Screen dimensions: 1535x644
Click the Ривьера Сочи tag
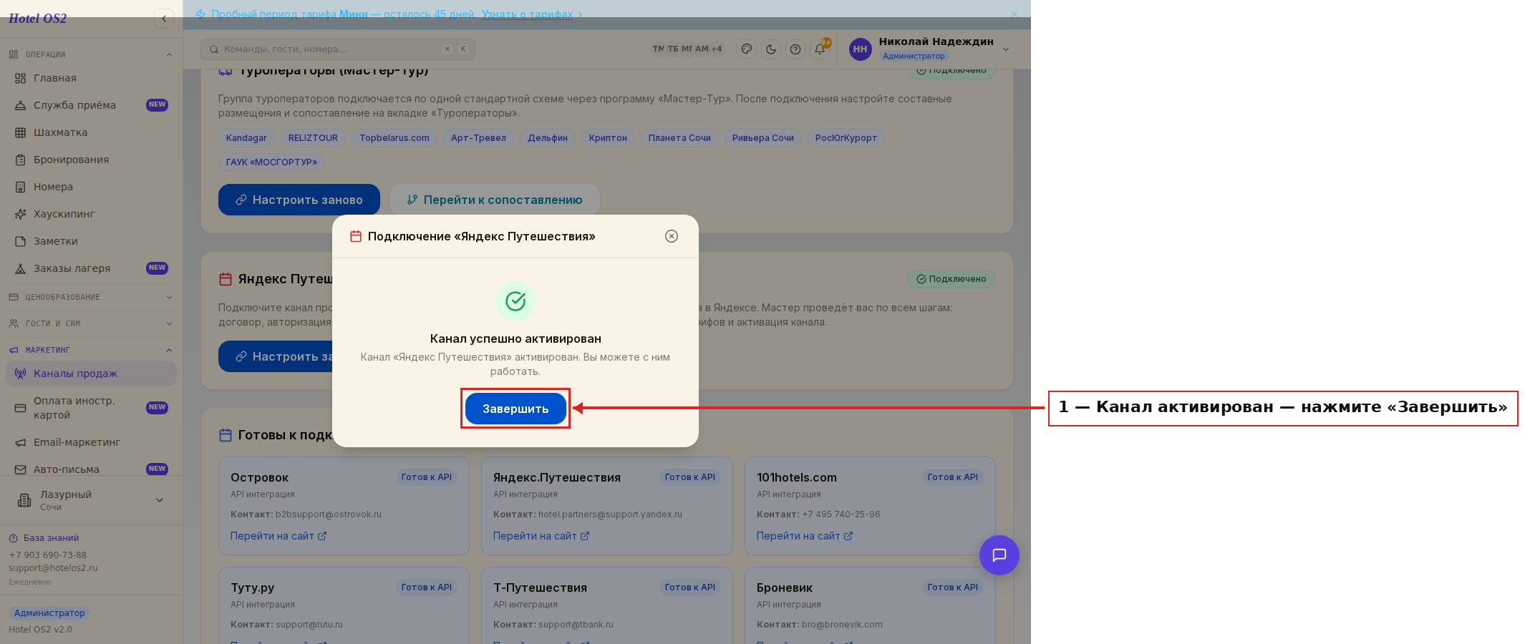763,138
